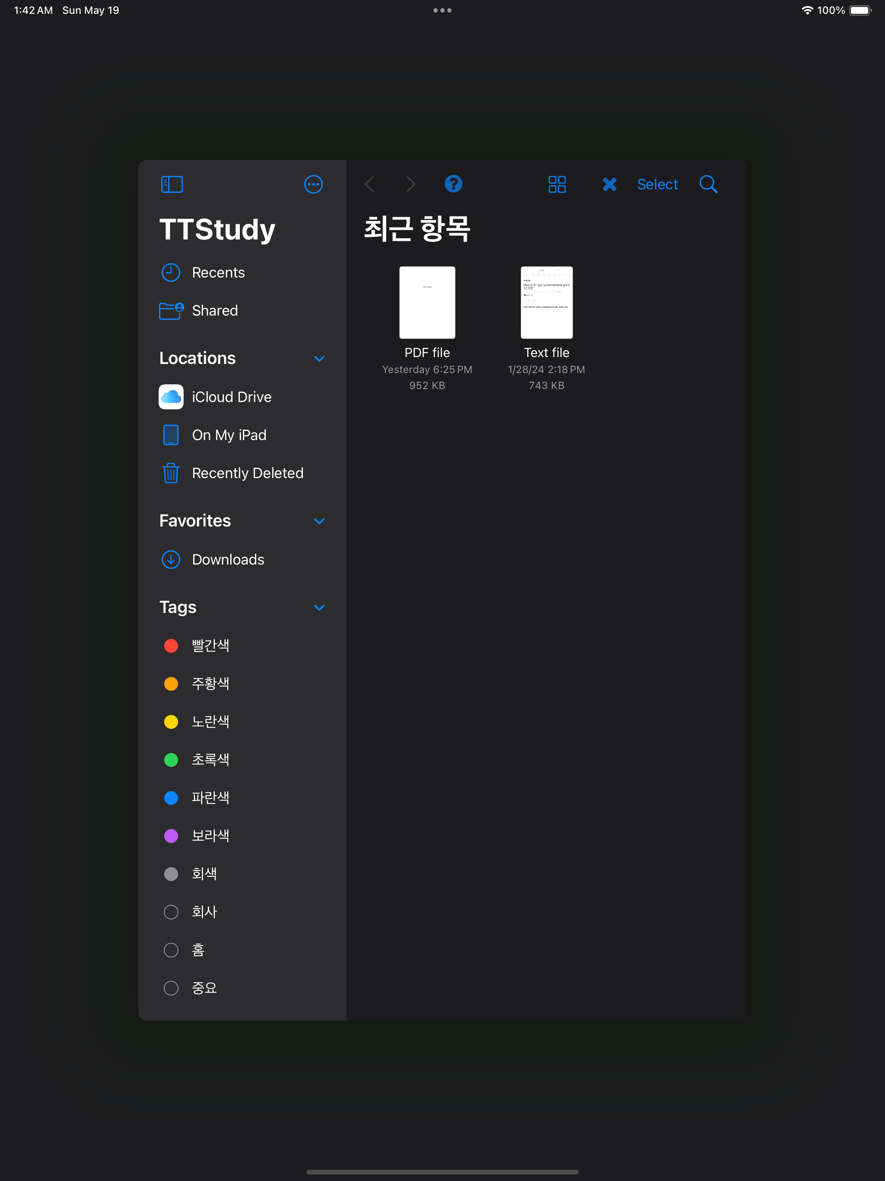Collapse the Locations section chevron
The width and height of the screenshot is (885, 1181).
(319, 358)
